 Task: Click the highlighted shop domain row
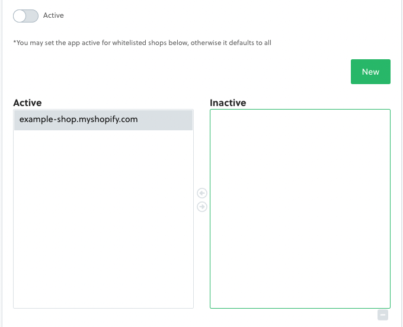pos(103,120)
